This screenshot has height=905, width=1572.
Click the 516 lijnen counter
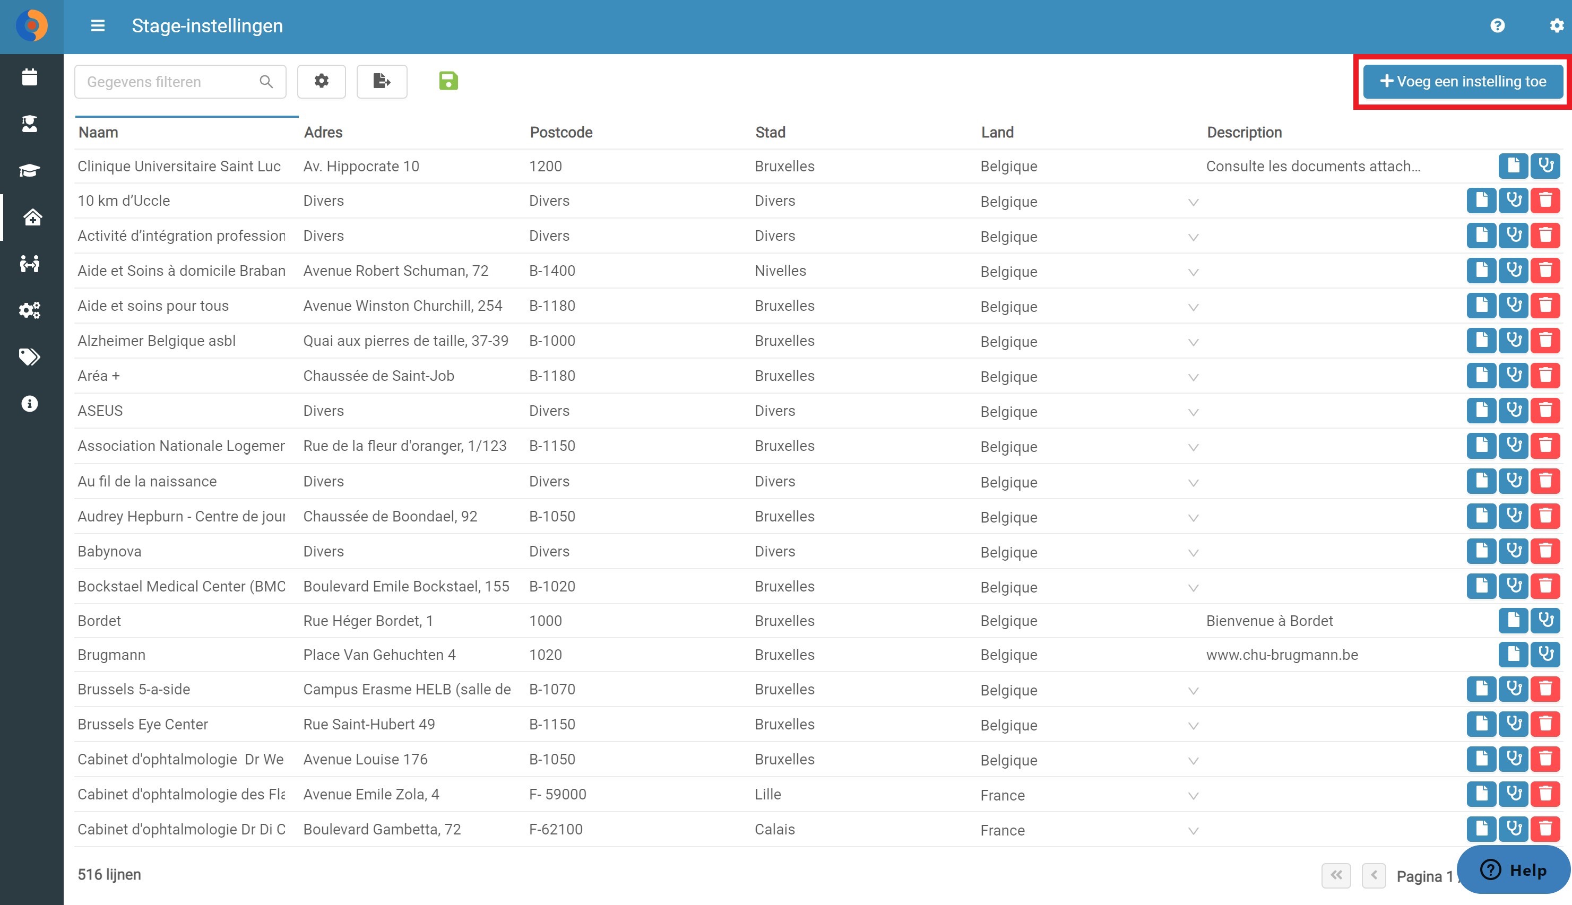(109, 875)
